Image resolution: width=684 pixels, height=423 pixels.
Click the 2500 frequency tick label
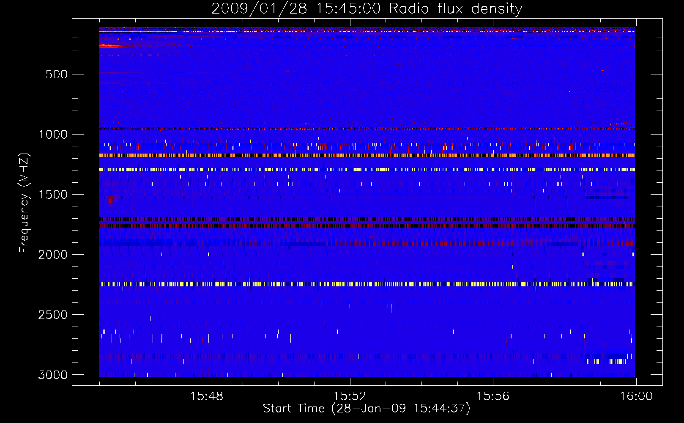point(53,315)
